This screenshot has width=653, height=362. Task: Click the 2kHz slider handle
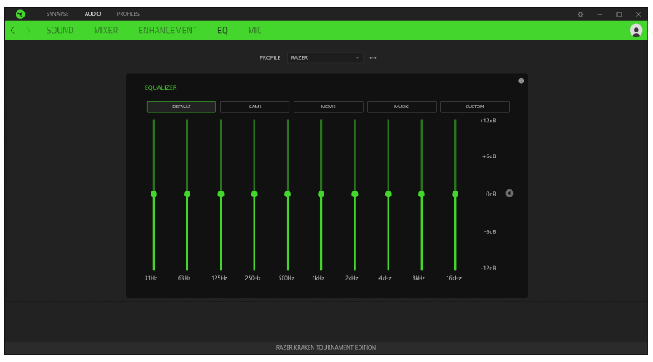(354, 194)
